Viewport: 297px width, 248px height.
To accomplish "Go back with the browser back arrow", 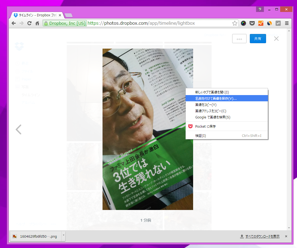I will (x=14, y=23).
